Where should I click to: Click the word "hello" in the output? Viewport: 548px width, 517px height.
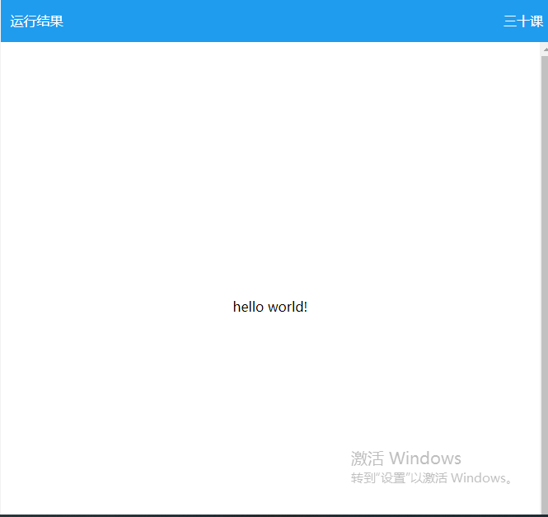[248, 307]
